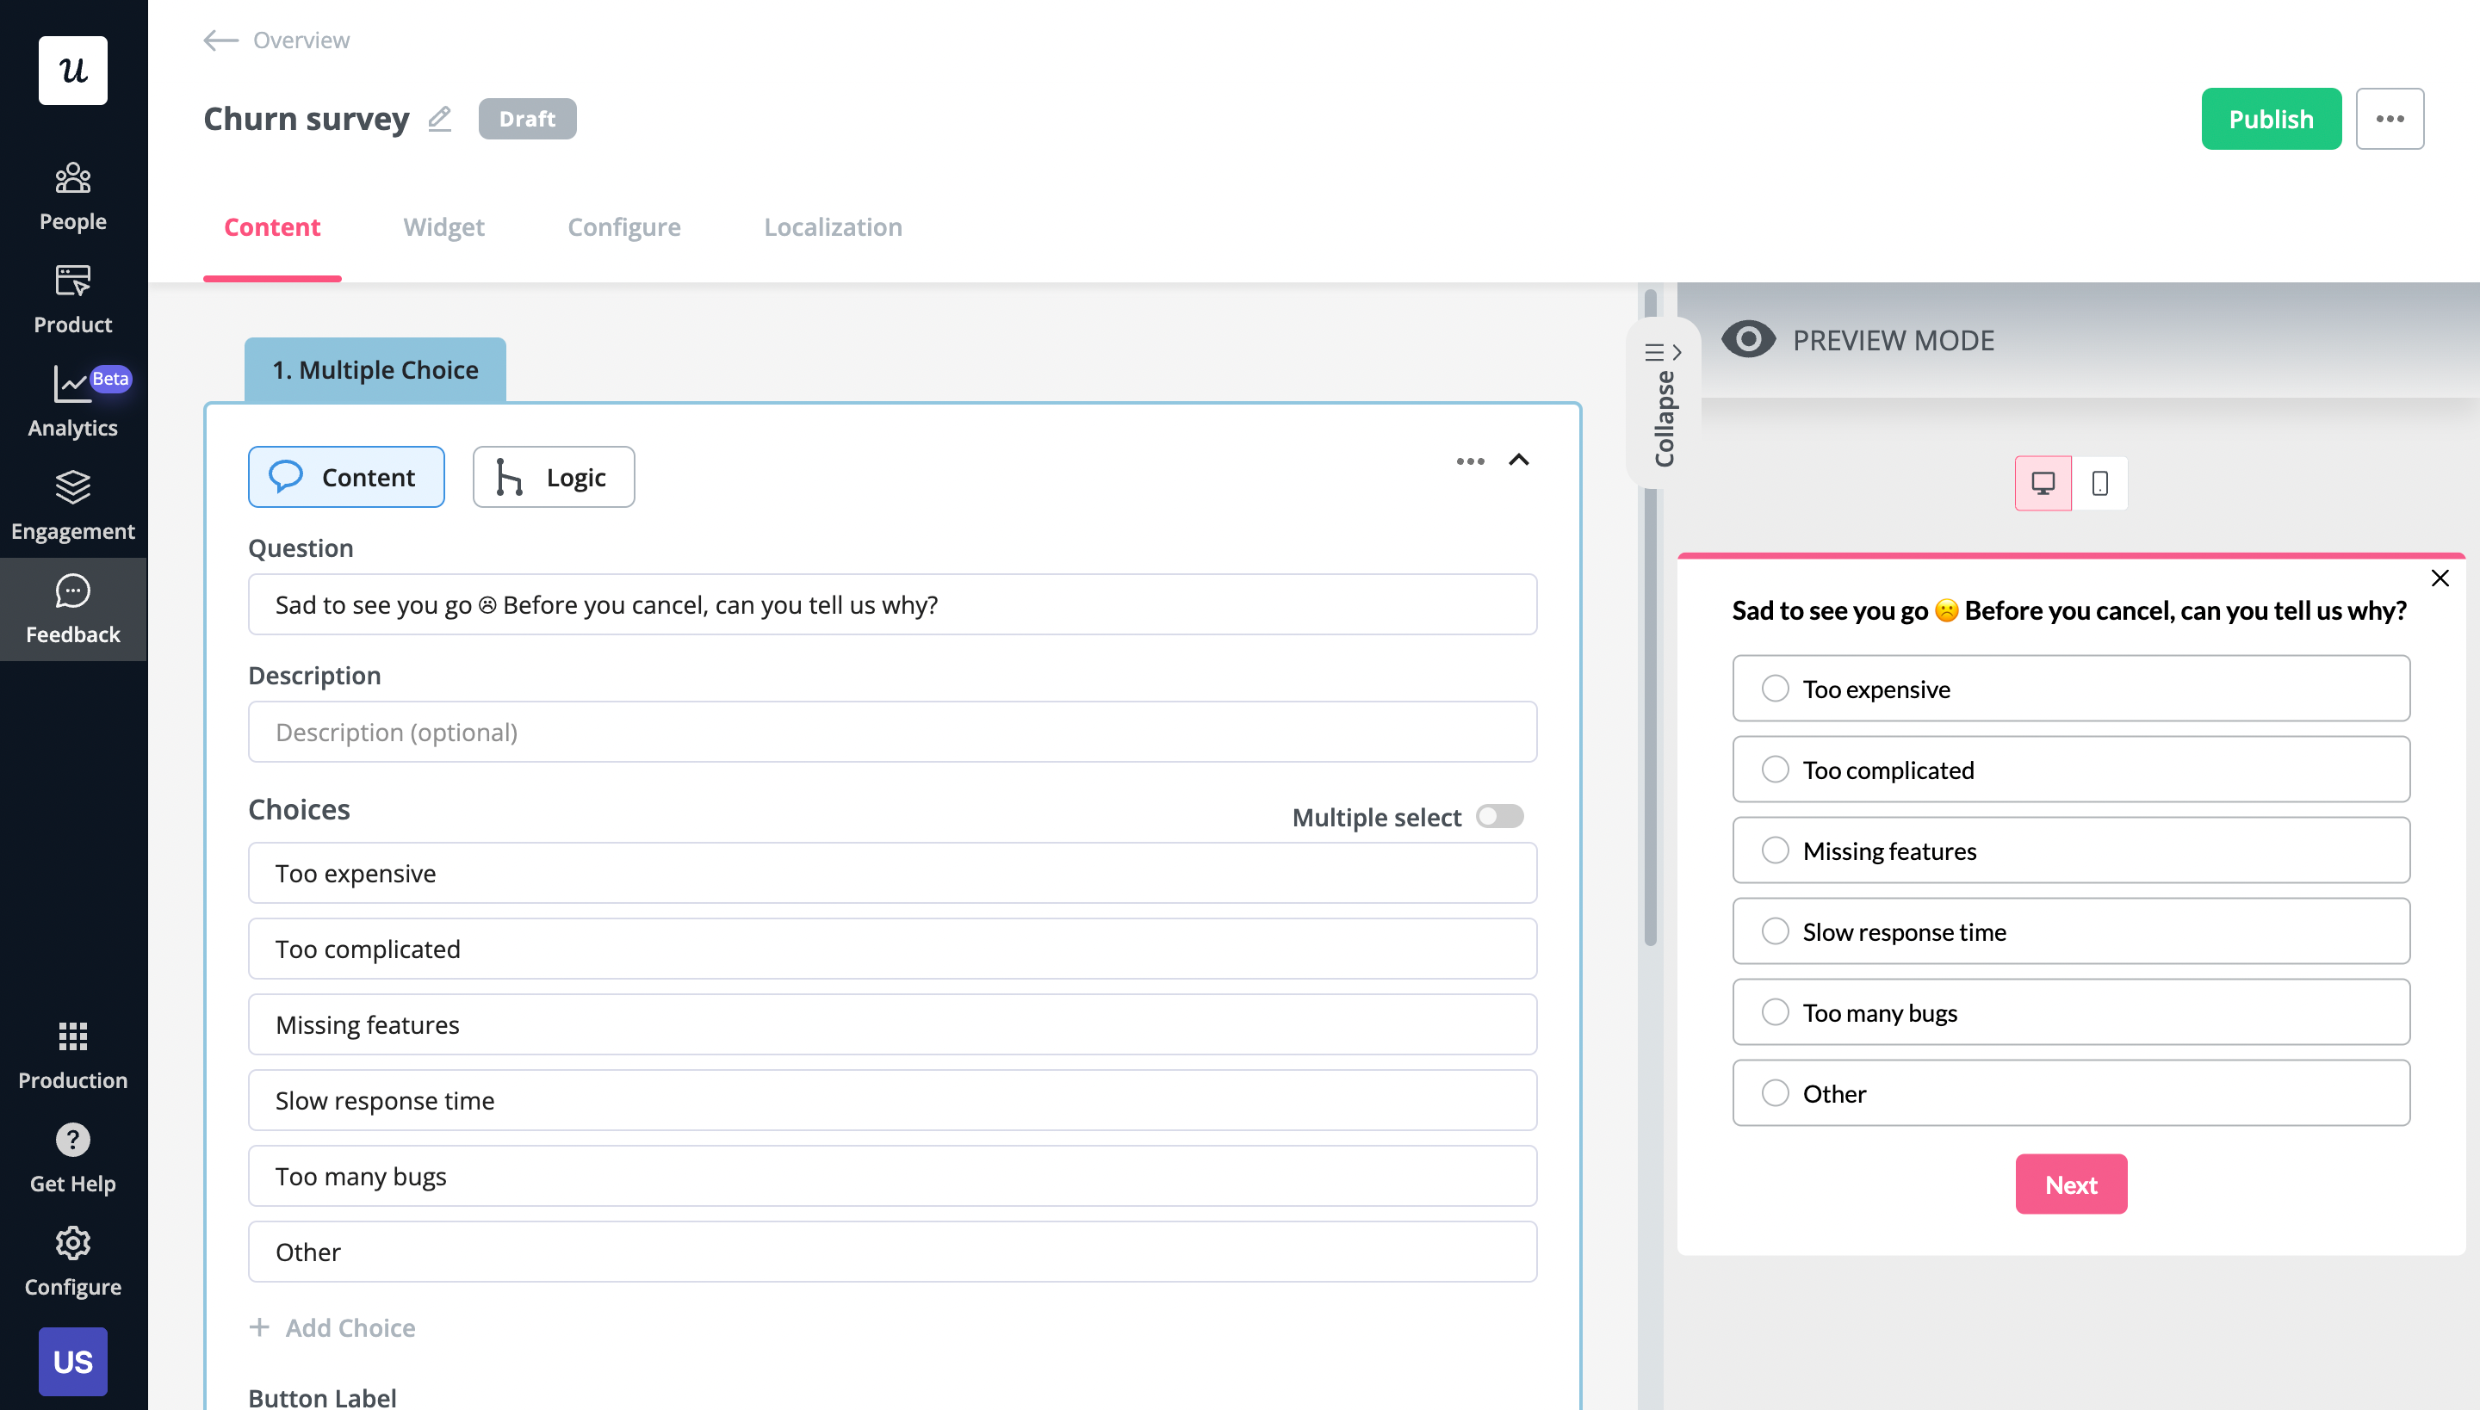The width and height of the screenshot is (2480, 1410).
Task: Open the Engagement section in the sidebar
Action: point(72,504)
